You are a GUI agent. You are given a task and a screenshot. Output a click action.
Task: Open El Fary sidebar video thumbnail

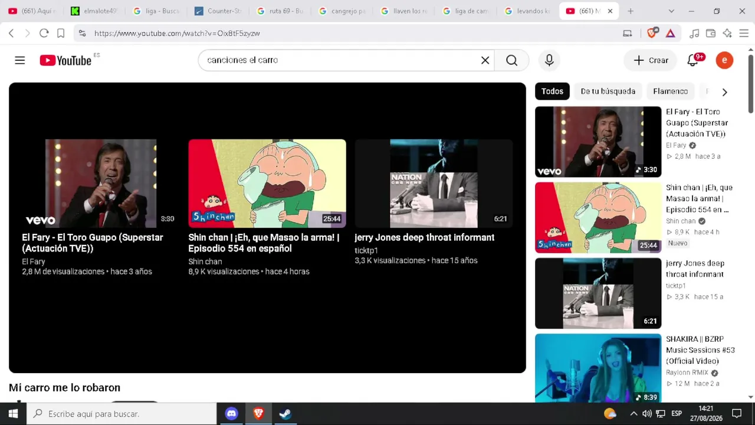(598, 142)
